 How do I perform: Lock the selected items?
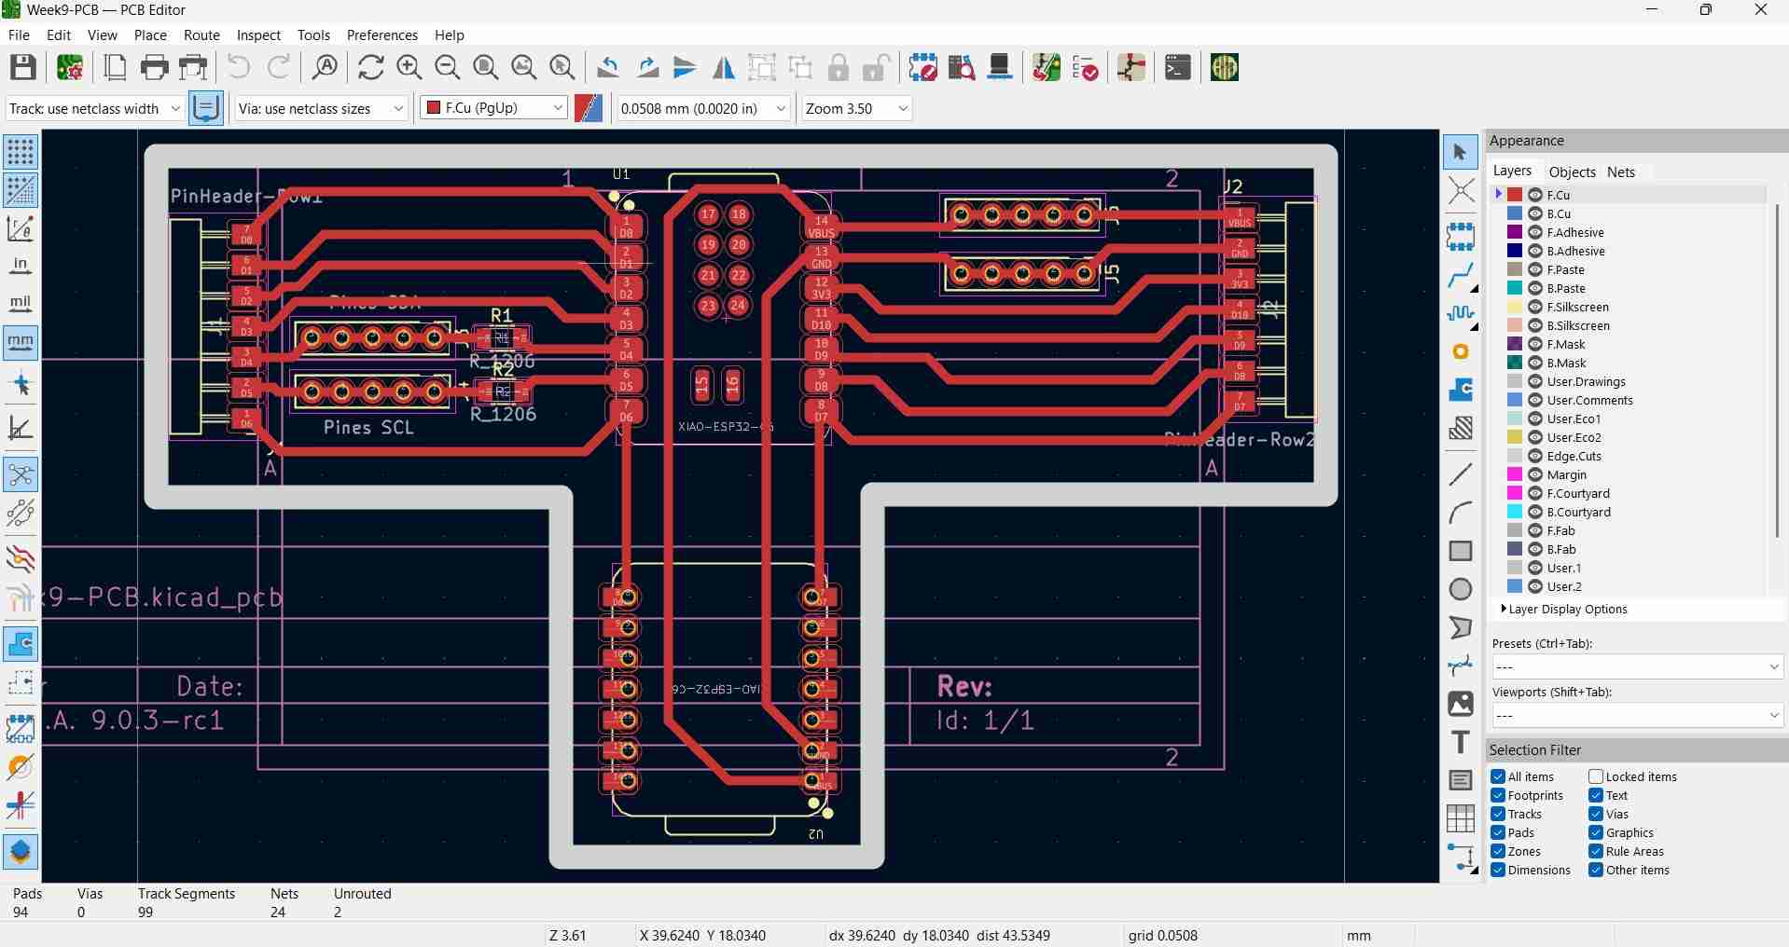coord(839,67)
